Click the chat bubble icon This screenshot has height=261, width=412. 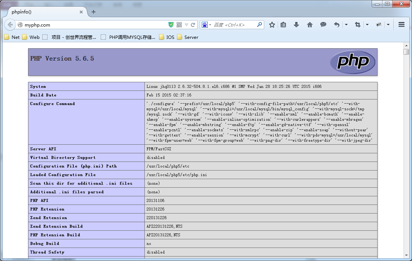coord(323,24)
